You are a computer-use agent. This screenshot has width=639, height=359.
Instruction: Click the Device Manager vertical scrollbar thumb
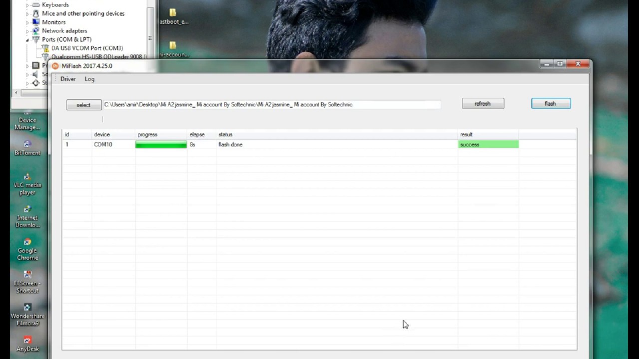[x=150, y=38]
